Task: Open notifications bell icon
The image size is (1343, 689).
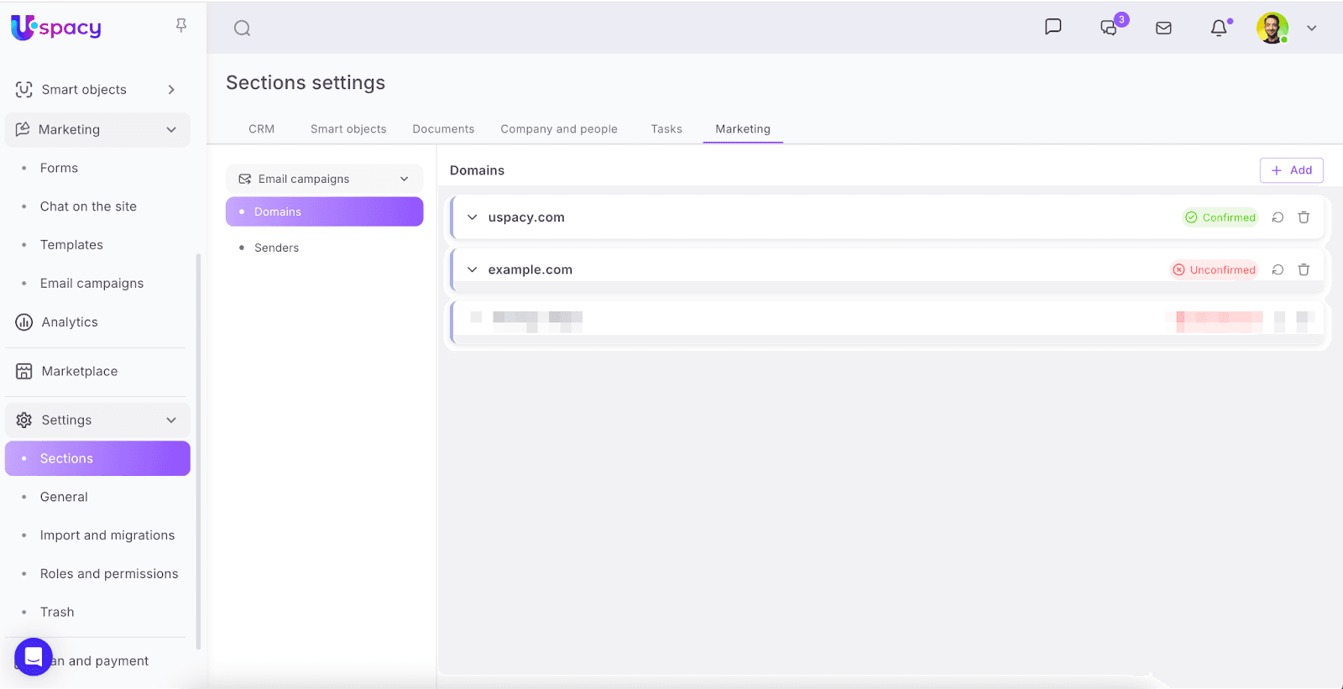Action: click(x=1219, y=29)
